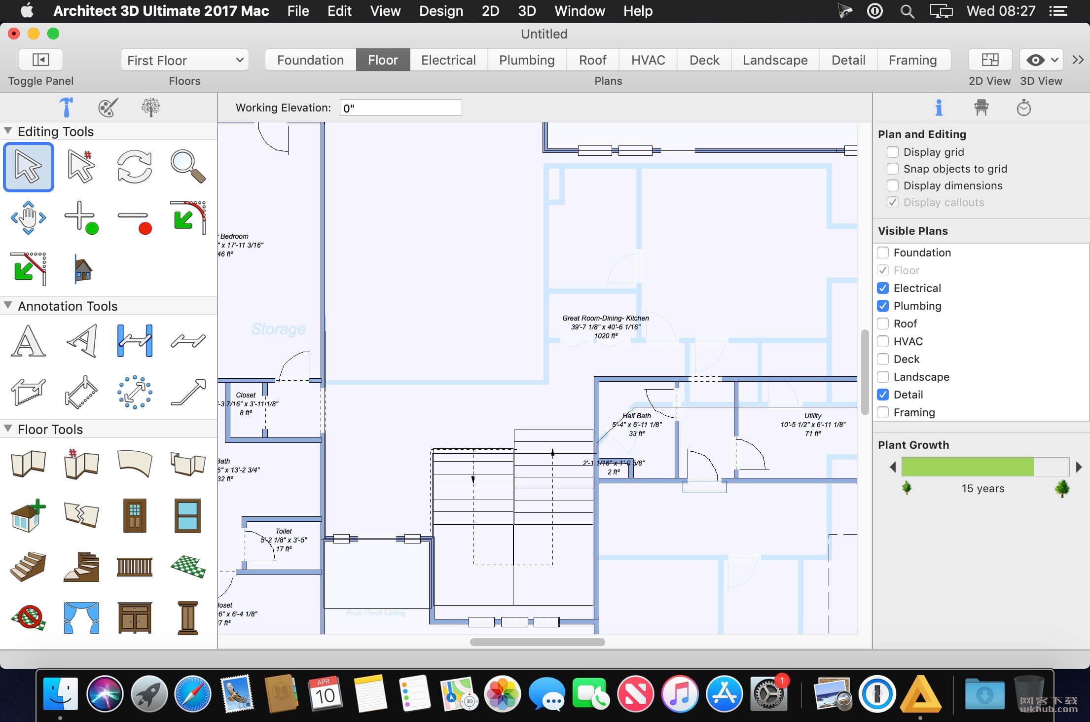Select the blue Window tool

[x=187, y=516]
